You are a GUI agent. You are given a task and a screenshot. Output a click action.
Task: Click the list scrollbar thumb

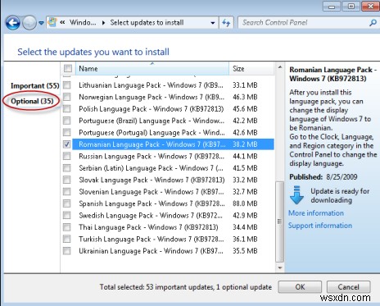[280, 222]
